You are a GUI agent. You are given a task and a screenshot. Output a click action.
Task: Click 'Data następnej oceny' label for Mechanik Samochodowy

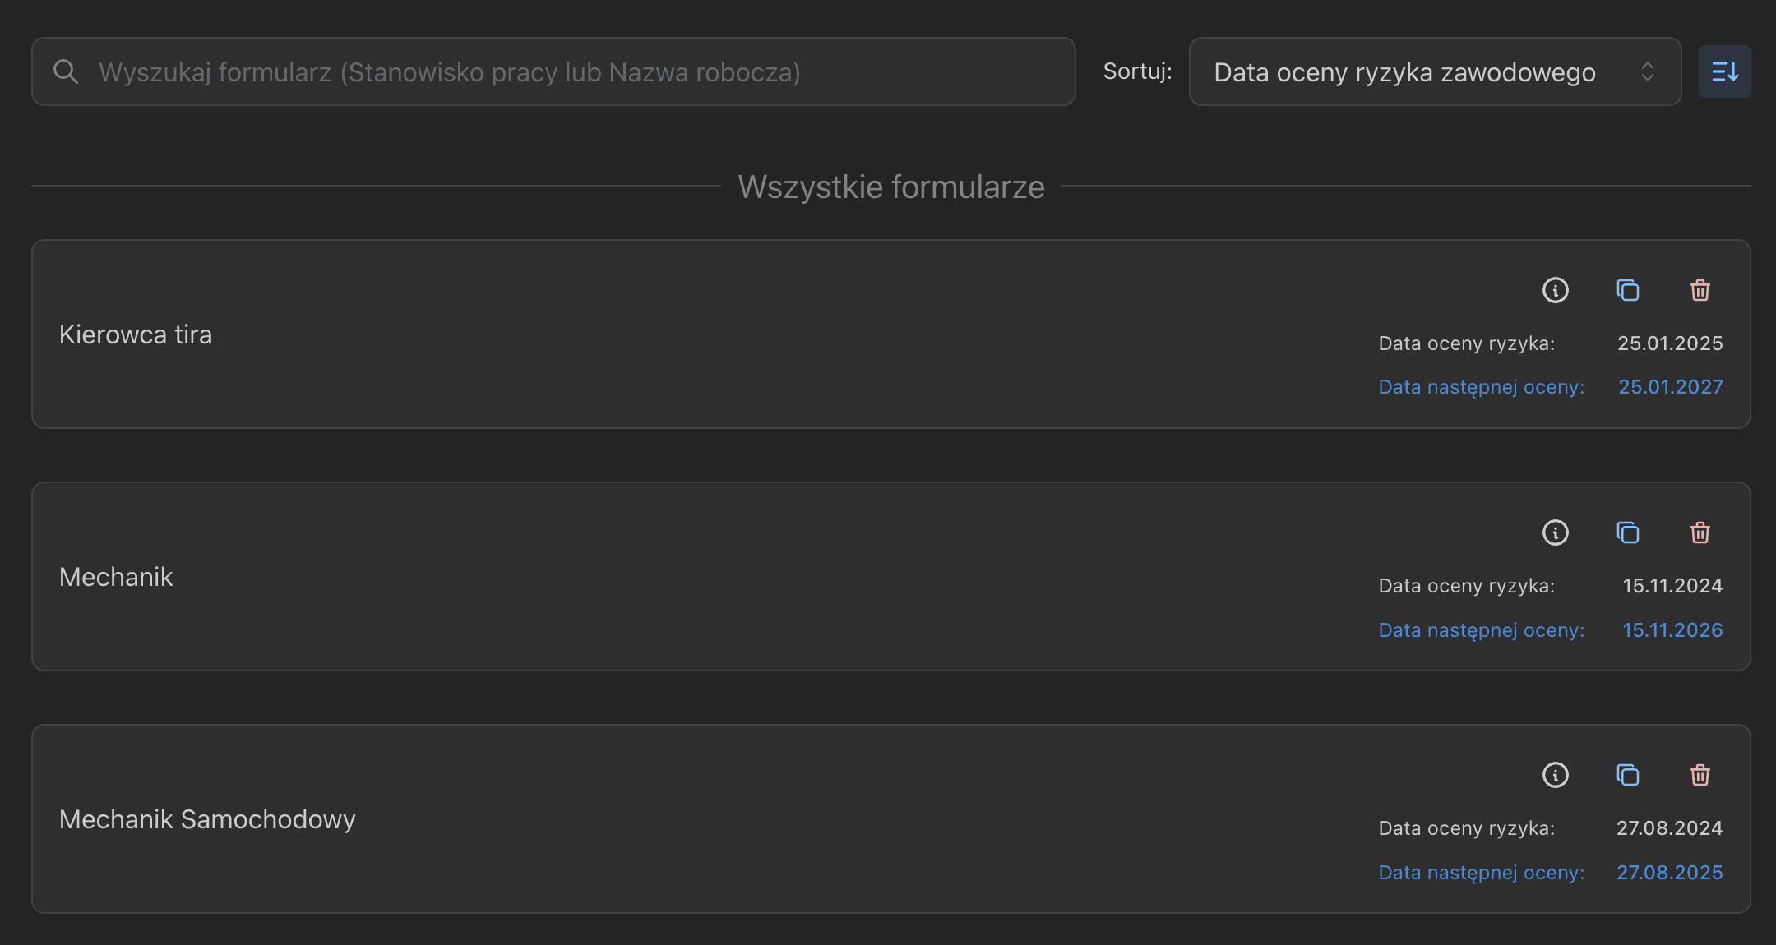click(1482, 873)
